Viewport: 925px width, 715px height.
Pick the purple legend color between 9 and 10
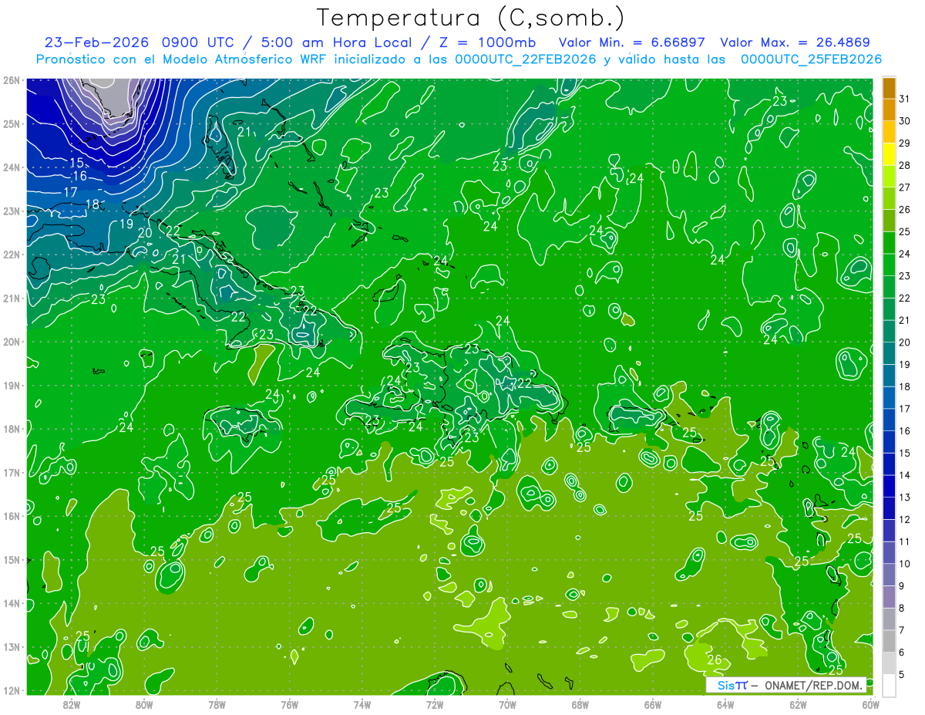[889, 575]
